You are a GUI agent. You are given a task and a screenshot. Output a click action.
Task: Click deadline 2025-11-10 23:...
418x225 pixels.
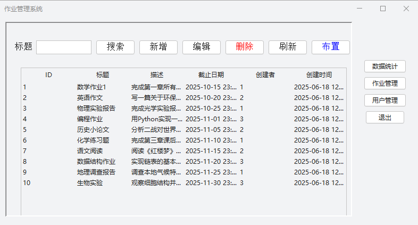click(211, 140)
